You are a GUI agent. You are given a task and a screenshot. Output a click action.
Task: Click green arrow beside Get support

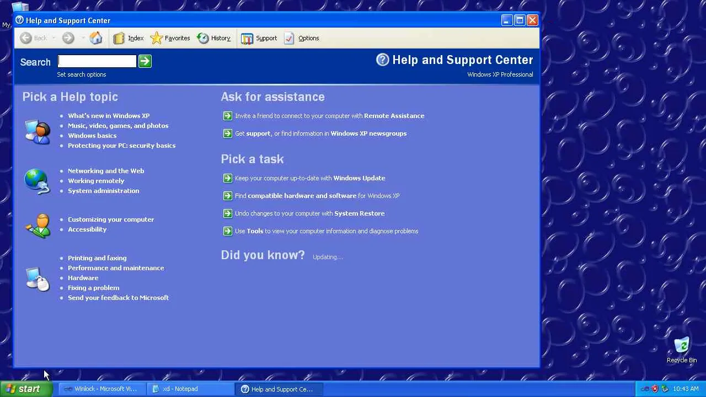(x=227, y=133)
